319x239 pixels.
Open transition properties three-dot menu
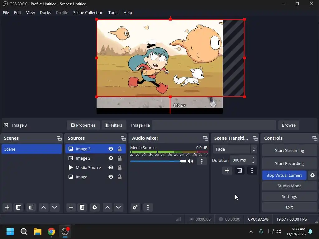point(252,171)
